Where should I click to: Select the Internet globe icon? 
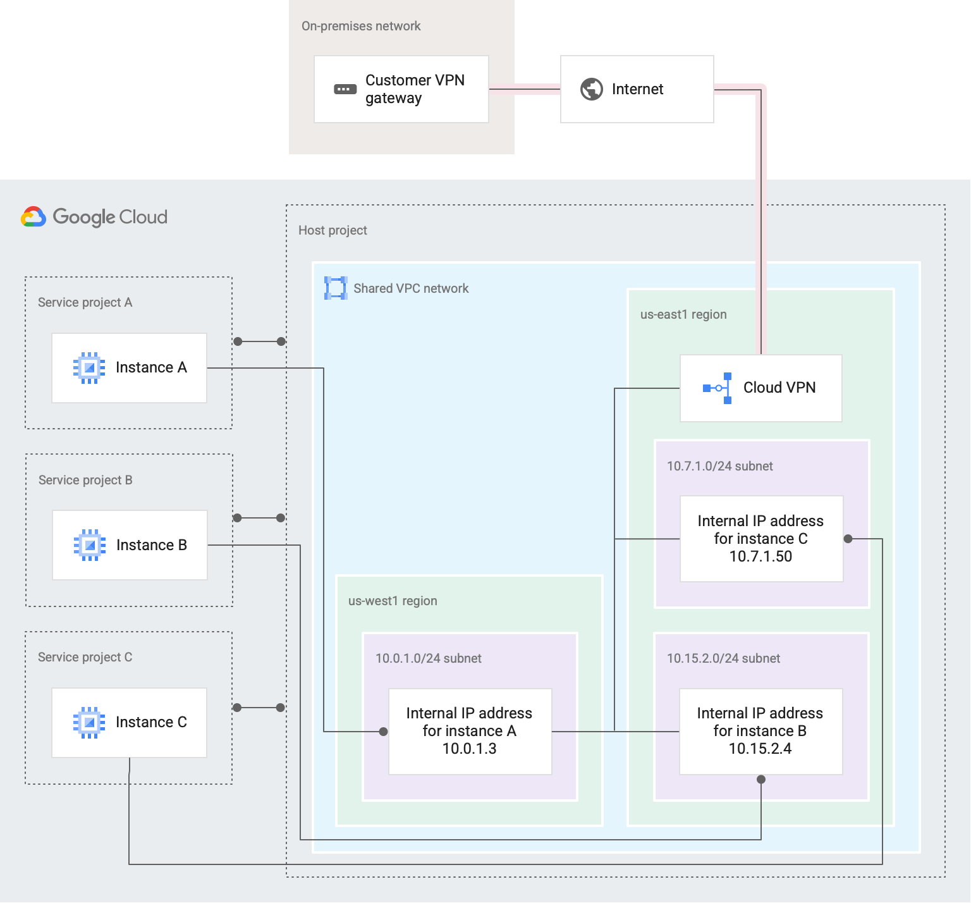[x=592, y=89]
